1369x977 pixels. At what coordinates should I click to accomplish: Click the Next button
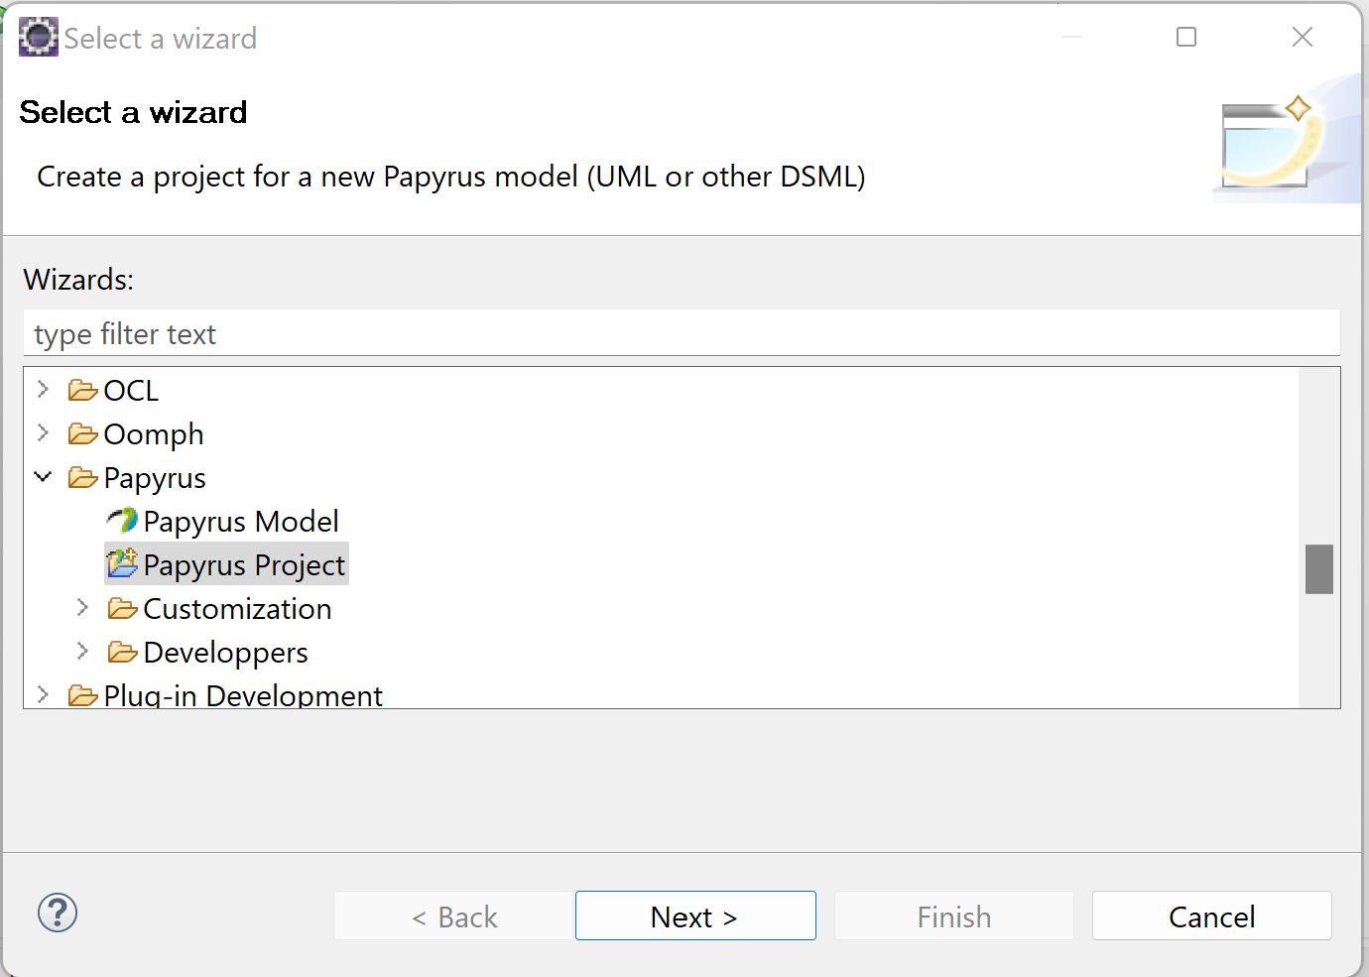coord(694,916)
